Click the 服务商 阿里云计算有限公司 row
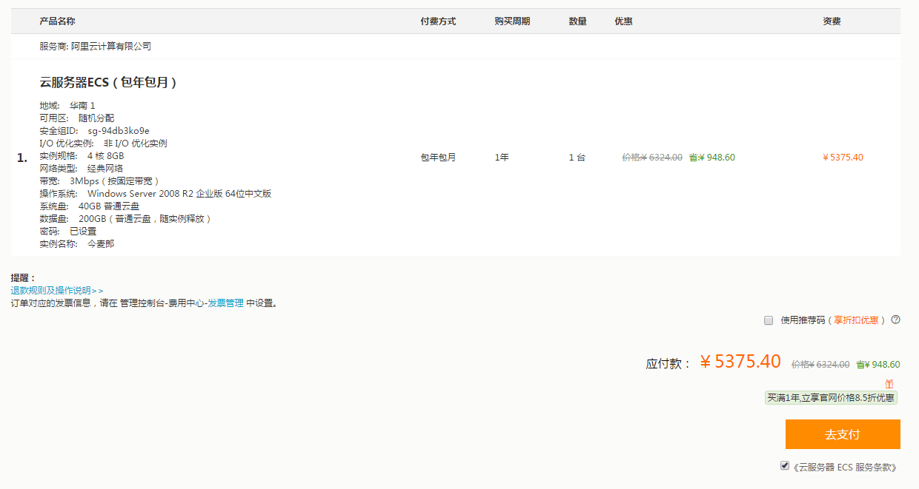 pyautogui.click(x=95, y=47)
